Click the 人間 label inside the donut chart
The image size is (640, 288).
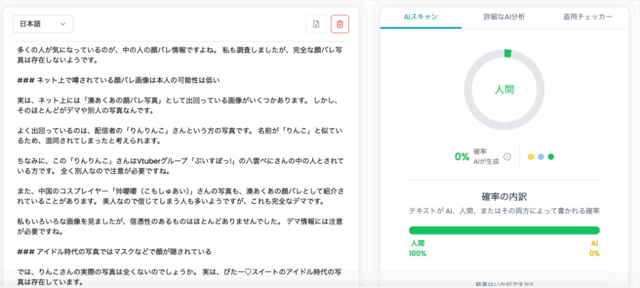coord(504,89)
